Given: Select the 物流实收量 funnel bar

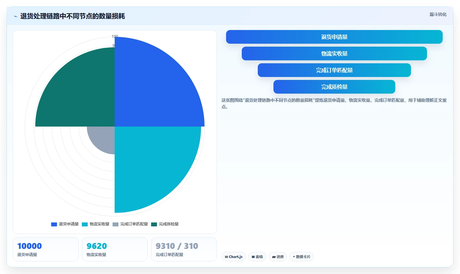Looking at the screenshot, I should click(x=334, y=53).
